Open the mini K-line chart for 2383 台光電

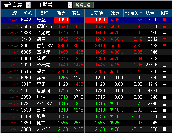13,33
